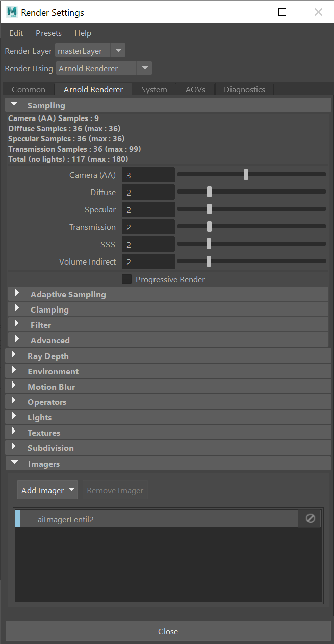Switch to the AOVs tab
Image resolution: width=334 pixels, height=644 pixels.
coord(195,89)
